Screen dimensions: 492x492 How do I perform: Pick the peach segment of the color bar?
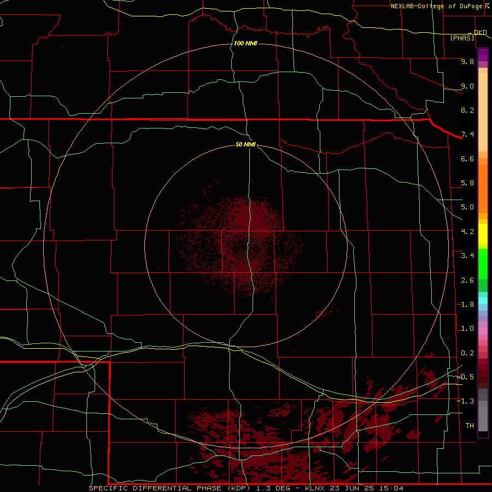pyautogui.click(x=483, y=112)
